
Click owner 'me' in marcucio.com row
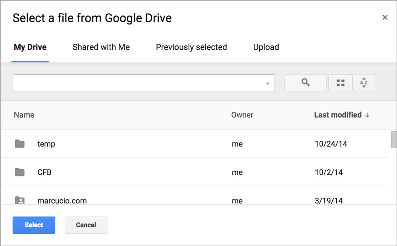[237, 201]
